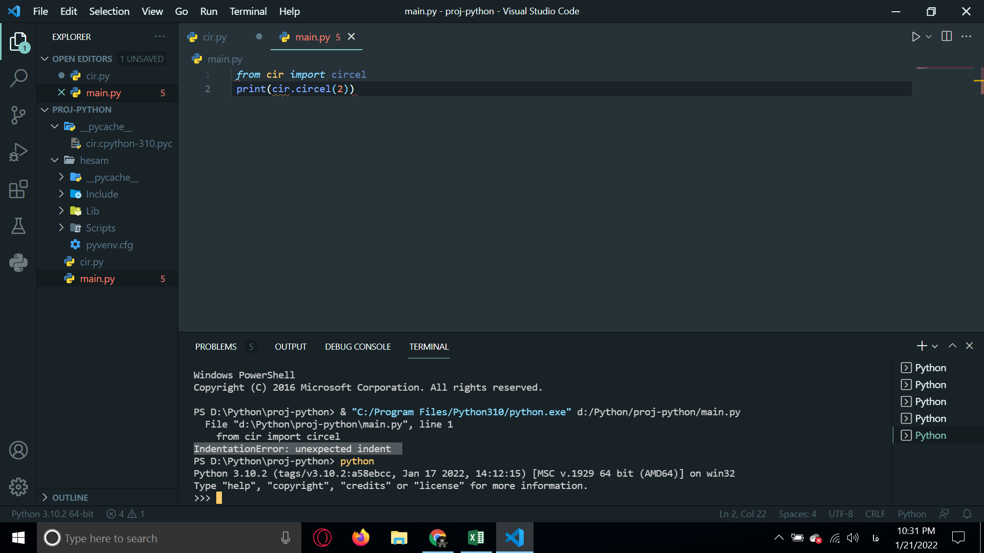Open the Python sidebar view

tap(18, 263)
